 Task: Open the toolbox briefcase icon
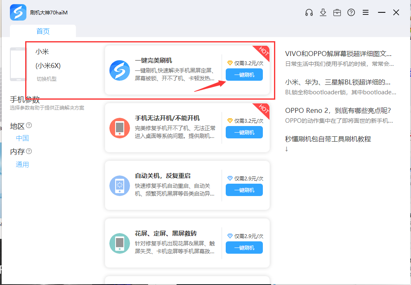[337, 12]
